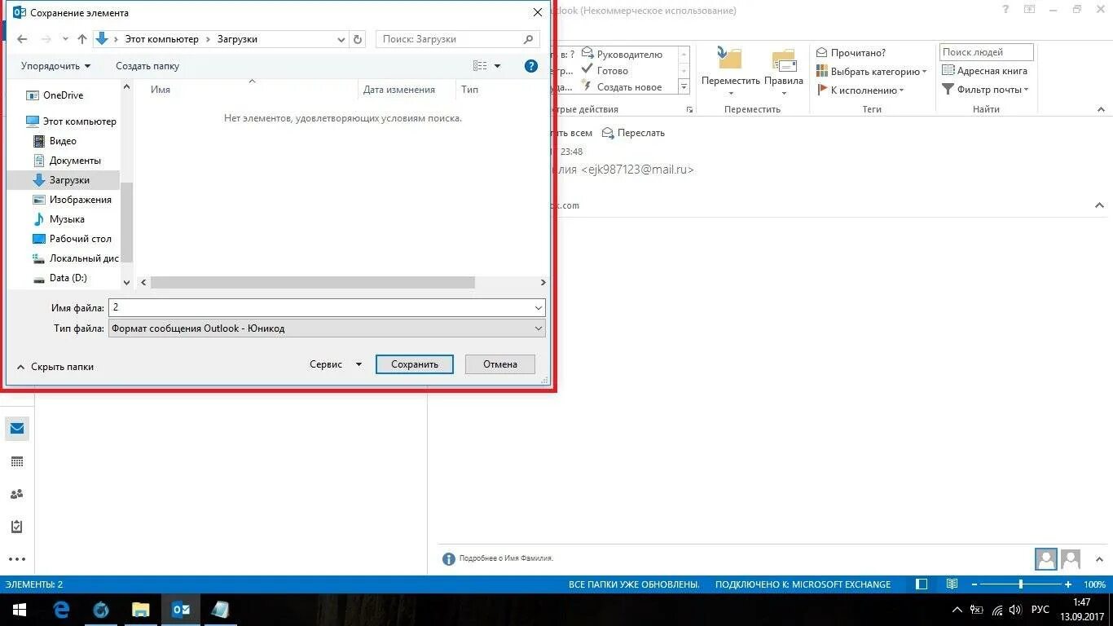Collapse the Outlook ribbon chevron
This screenshot has height=626, width=1113.
[x=1099, y=109]
